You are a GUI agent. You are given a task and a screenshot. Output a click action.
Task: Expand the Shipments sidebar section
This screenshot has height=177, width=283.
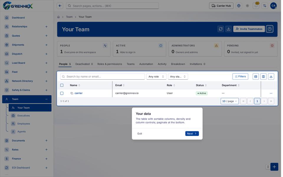[46, 45]
